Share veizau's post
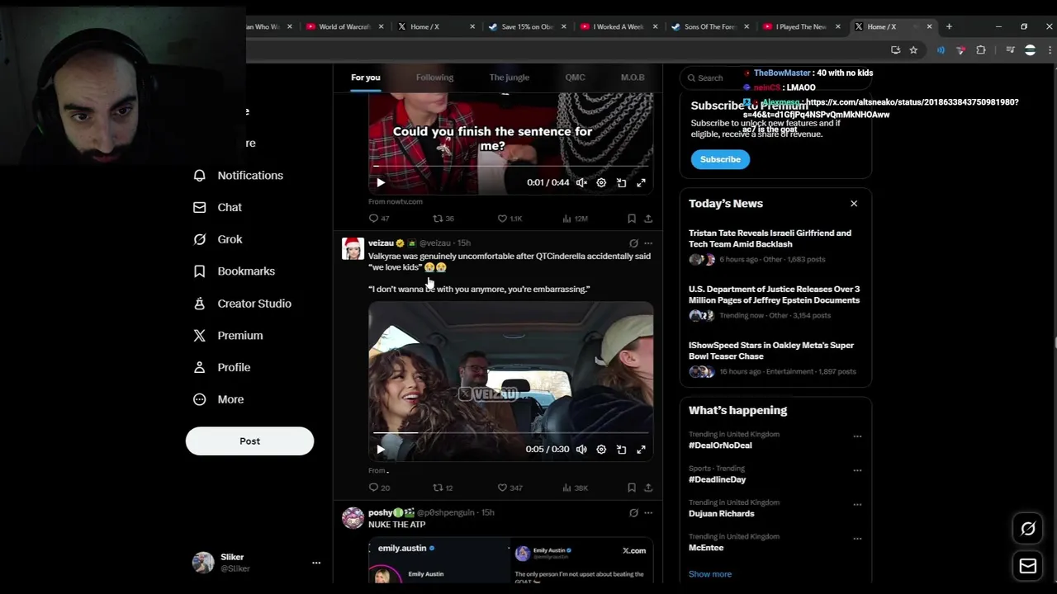This screenshot has height=594, width=1057. [648, 488]
